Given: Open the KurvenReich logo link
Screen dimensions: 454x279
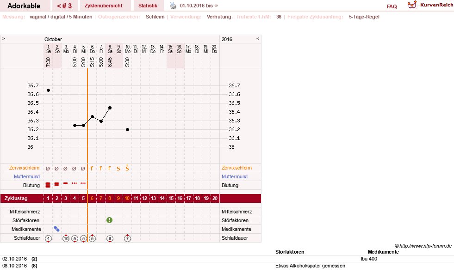Looking at the screenshot, I should pos(430,5).
